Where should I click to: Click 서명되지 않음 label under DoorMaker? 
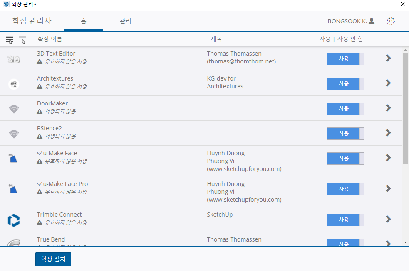point(60,111)
